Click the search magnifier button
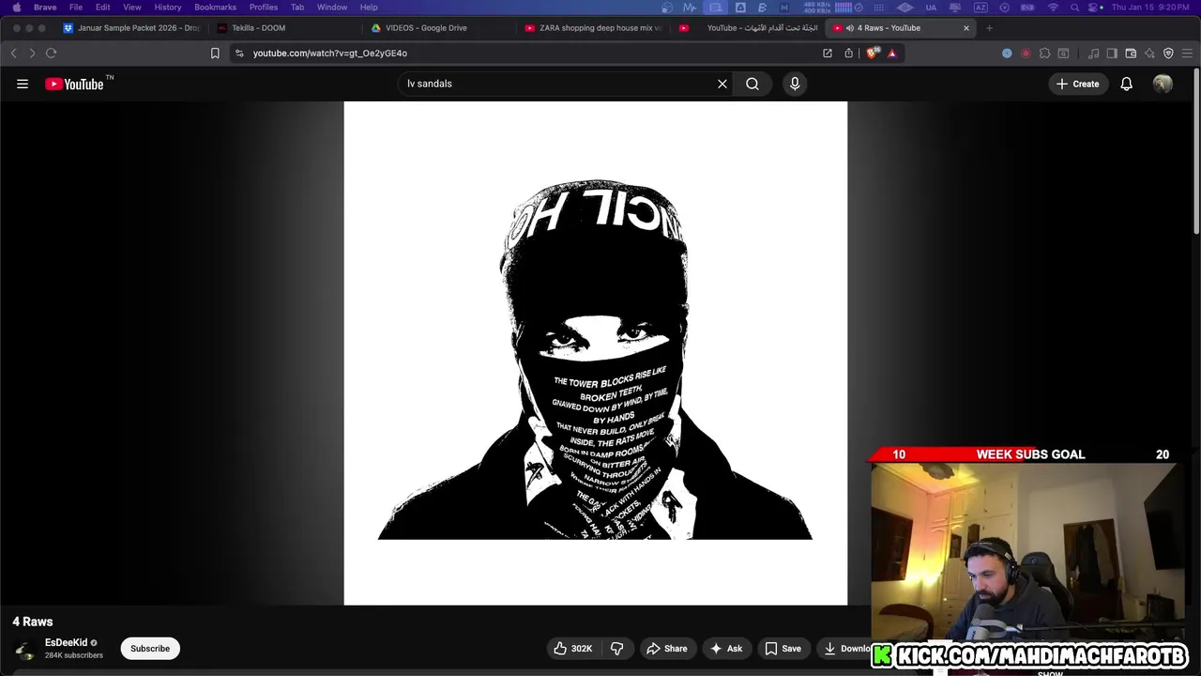The image size is (1201, 676). (x=753, y=84)
